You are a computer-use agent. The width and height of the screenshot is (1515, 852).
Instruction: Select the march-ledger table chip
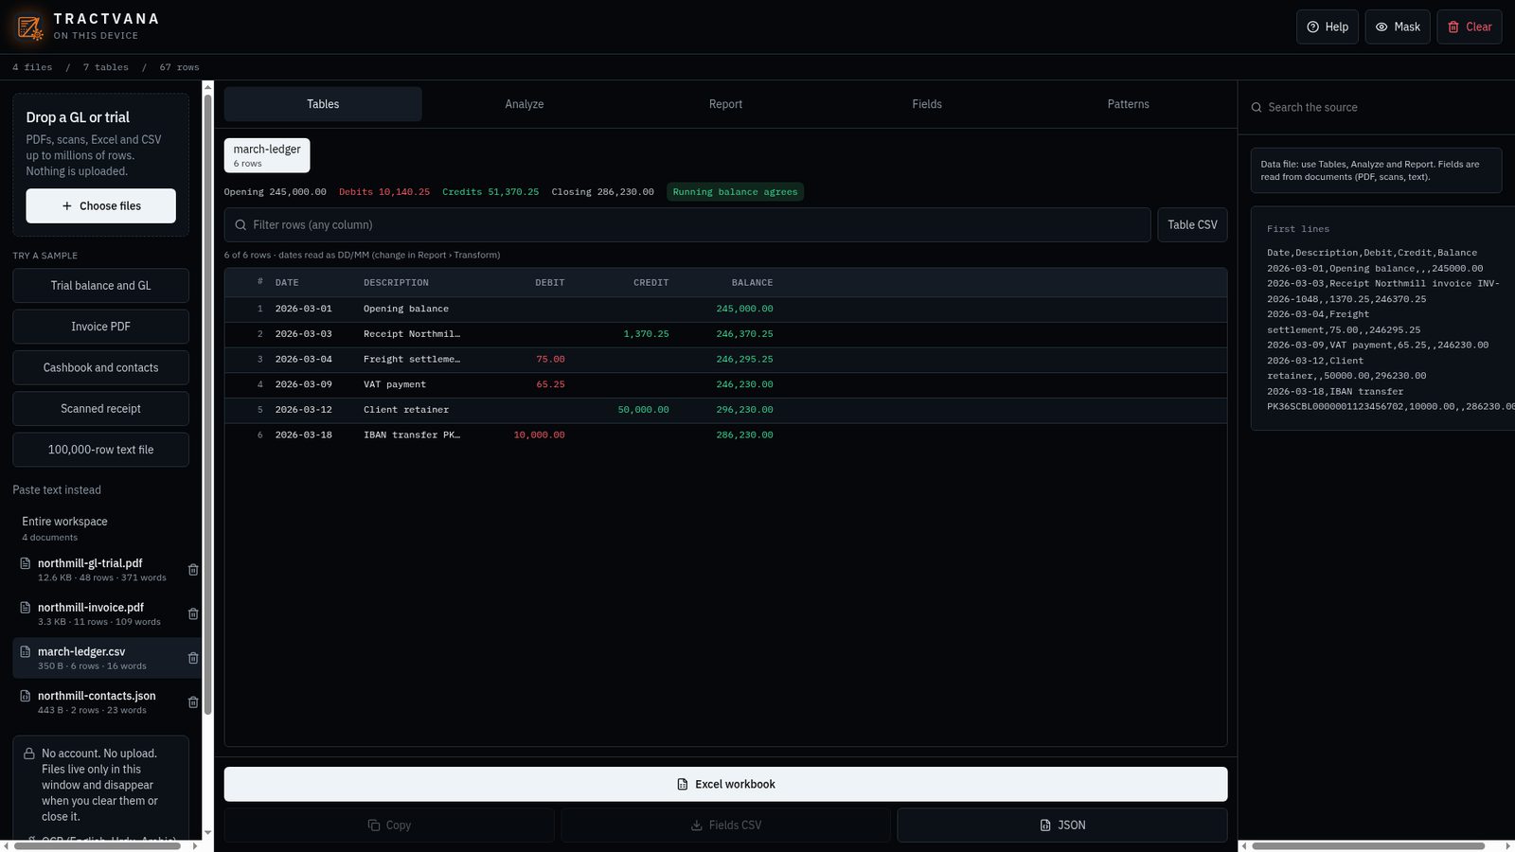point(267,155)
